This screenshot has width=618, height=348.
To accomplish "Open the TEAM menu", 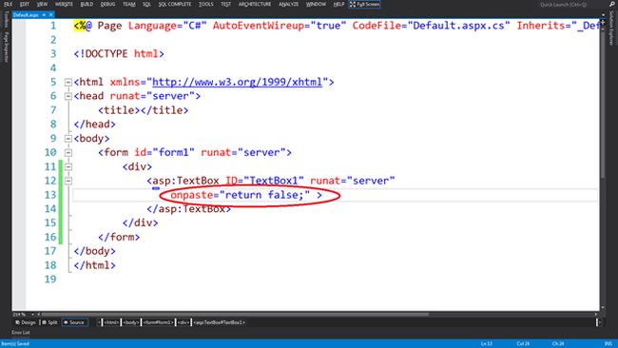I will (x=129, y=4).
